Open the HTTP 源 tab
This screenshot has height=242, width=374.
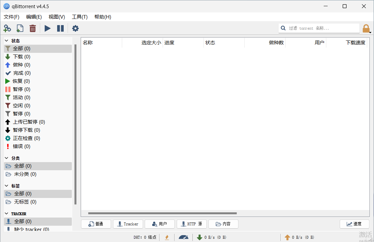(x=191, y=224)
